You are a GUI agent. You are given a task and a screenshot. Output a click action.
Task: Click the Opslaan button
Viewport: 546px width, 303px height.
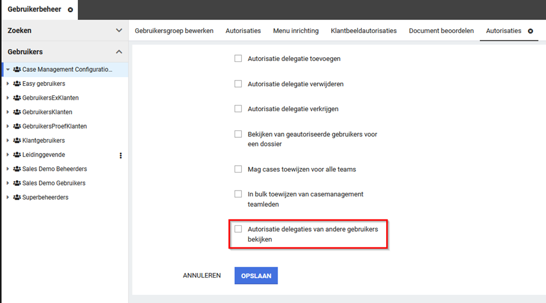pos(256,276)
